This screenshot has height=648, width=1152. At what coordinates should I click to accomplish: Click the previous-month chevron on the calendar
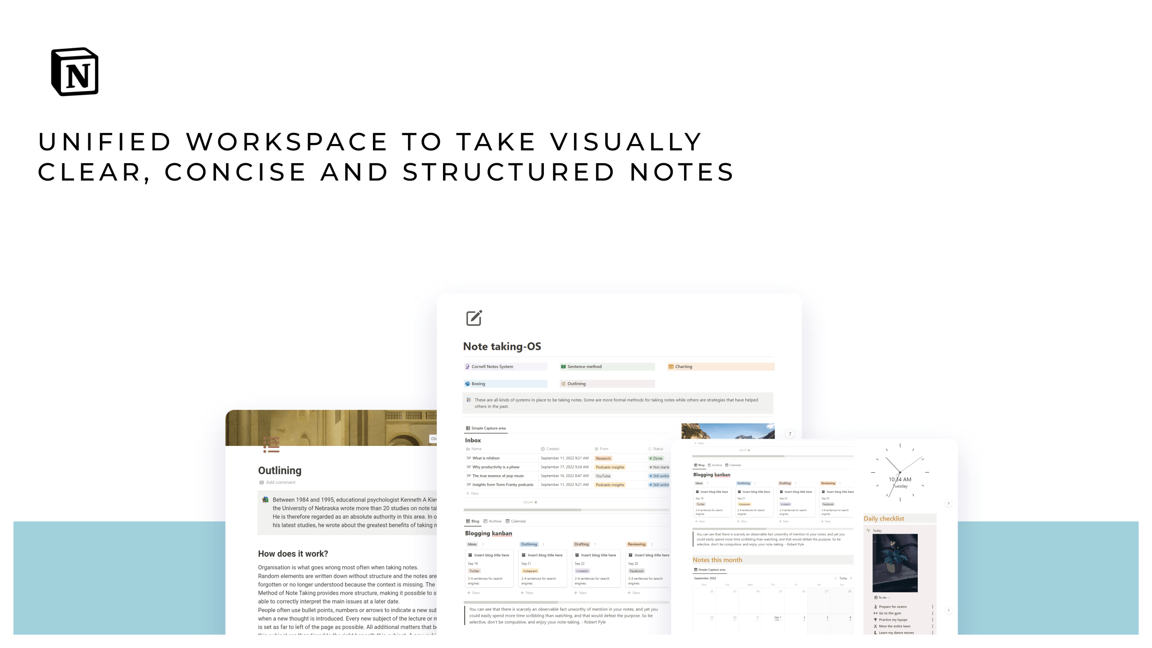coord(836,578)
